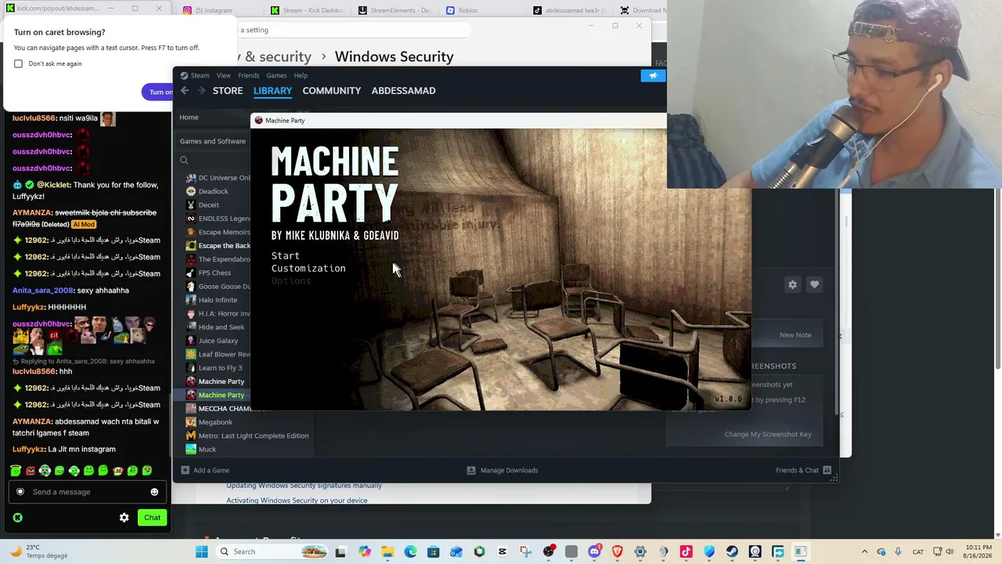Image resolution: width=1002 pixels, height=564 pixels.
Task: Open game settings gear in Steam
Action: [792, 285]
